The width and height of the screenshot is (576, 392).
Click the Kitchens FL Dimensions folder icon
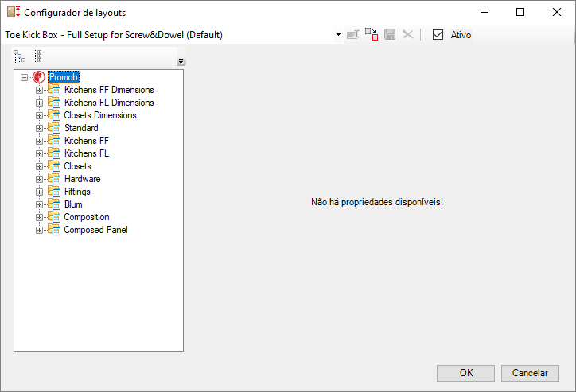pyautogui.click(x=54, y=103)
